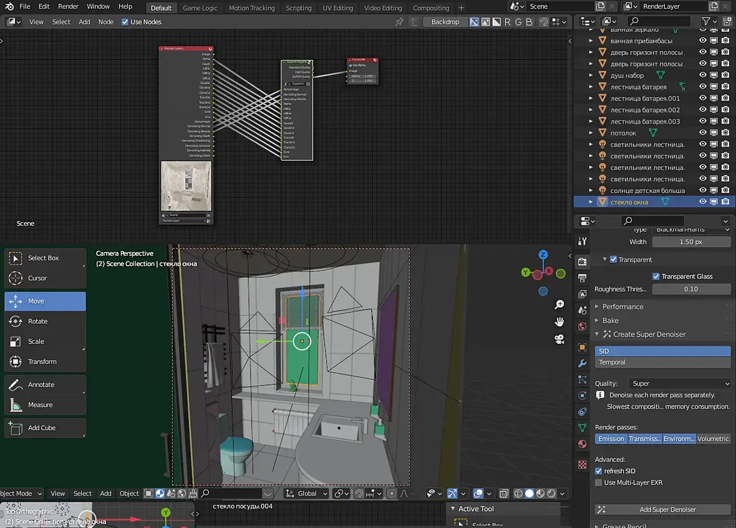Expand the Bake panel

(x=610, y=320)
